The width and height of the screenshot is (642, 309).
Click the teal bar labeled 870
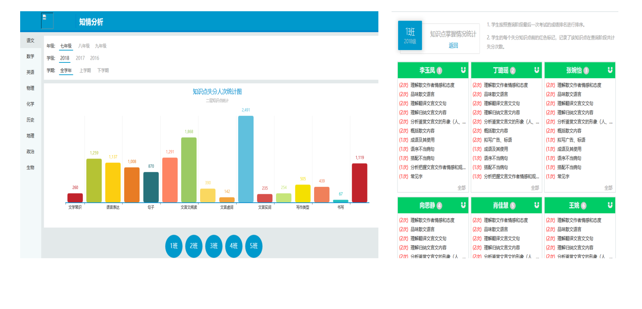coord(151,187)
